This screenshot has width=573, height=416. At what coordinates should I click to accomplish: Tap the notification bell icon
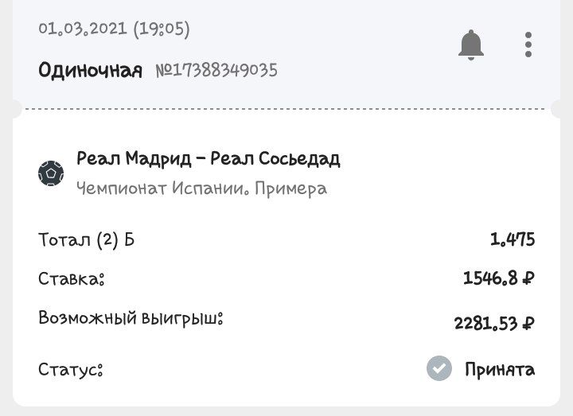[x=471, y=45]
